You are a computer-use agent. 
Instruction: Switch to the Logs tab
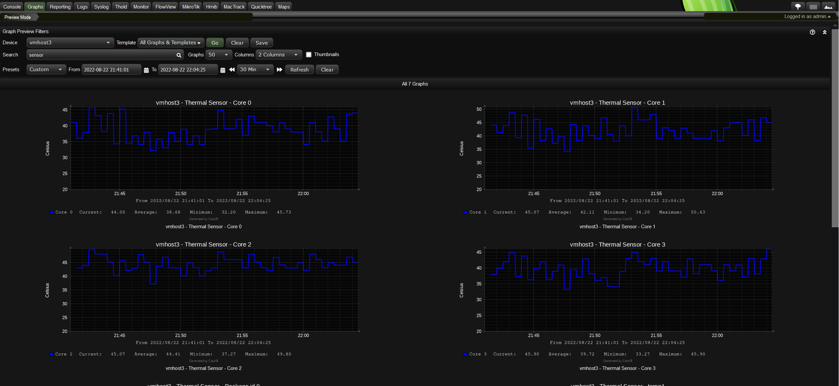(82, 7)
